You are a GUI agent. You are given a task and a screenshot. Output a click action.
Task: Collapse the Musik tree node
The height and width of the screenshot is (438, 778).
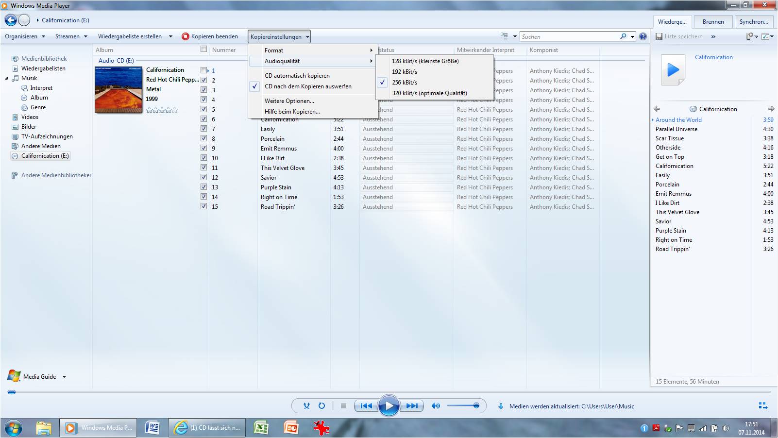click(7, 78)
